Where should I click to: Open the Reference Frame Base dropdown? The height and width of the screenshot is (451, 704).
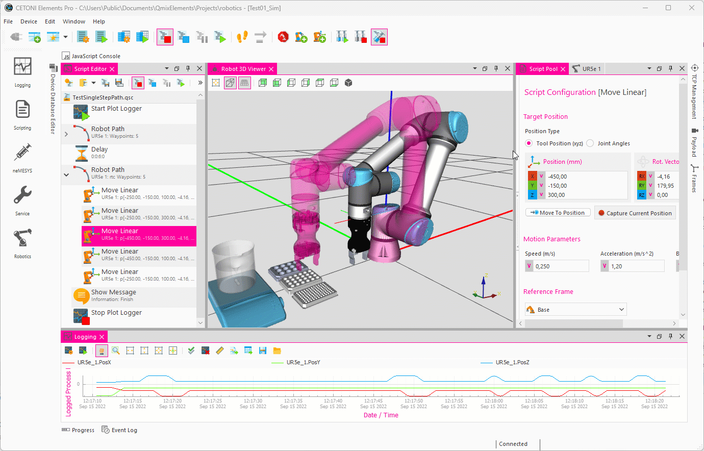pos(575,310)
